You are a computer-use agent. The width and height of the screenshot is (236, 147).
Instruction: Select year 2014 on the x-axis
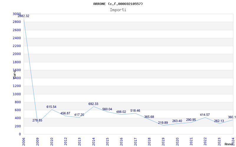click(x=94, y=141)
